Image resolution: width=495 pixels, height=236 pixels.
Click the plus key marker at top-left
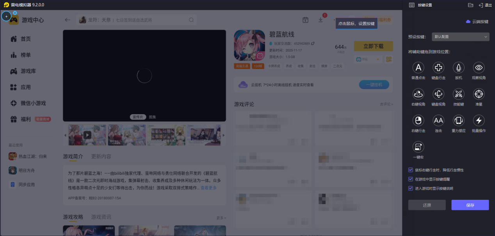6,16
